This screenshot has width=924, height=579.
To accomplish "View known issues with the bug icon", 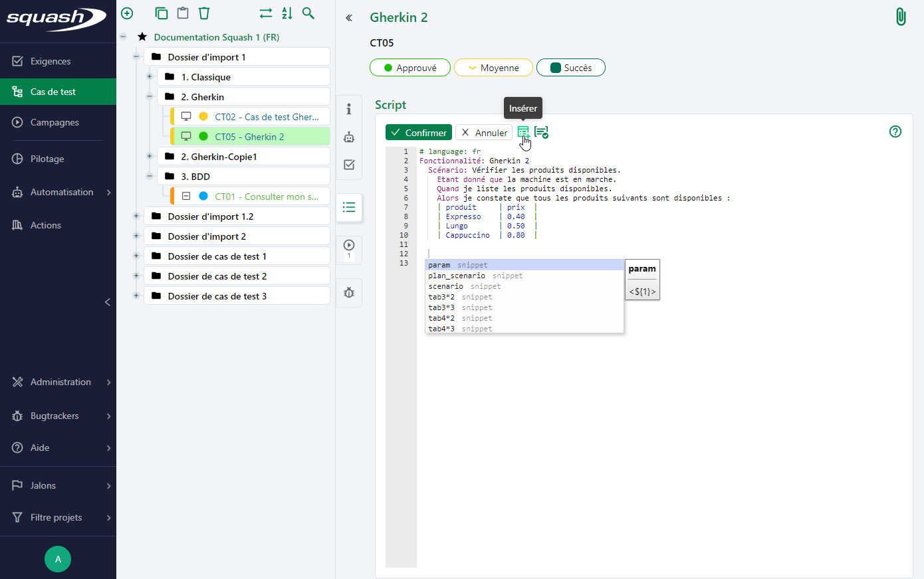I will point(348,292).
